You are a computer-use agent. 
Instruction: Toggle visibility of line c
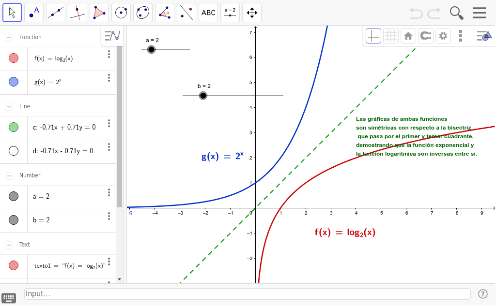click(x=14, y=127)
